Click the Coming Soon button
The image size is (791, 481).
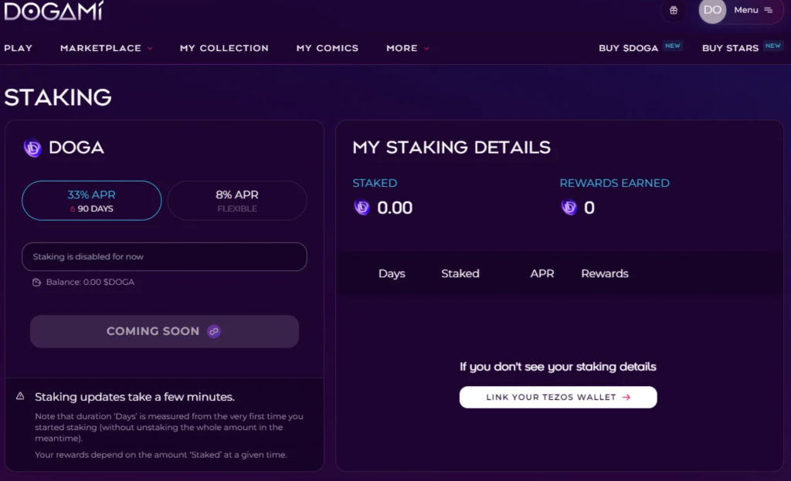tap(165, 331)
